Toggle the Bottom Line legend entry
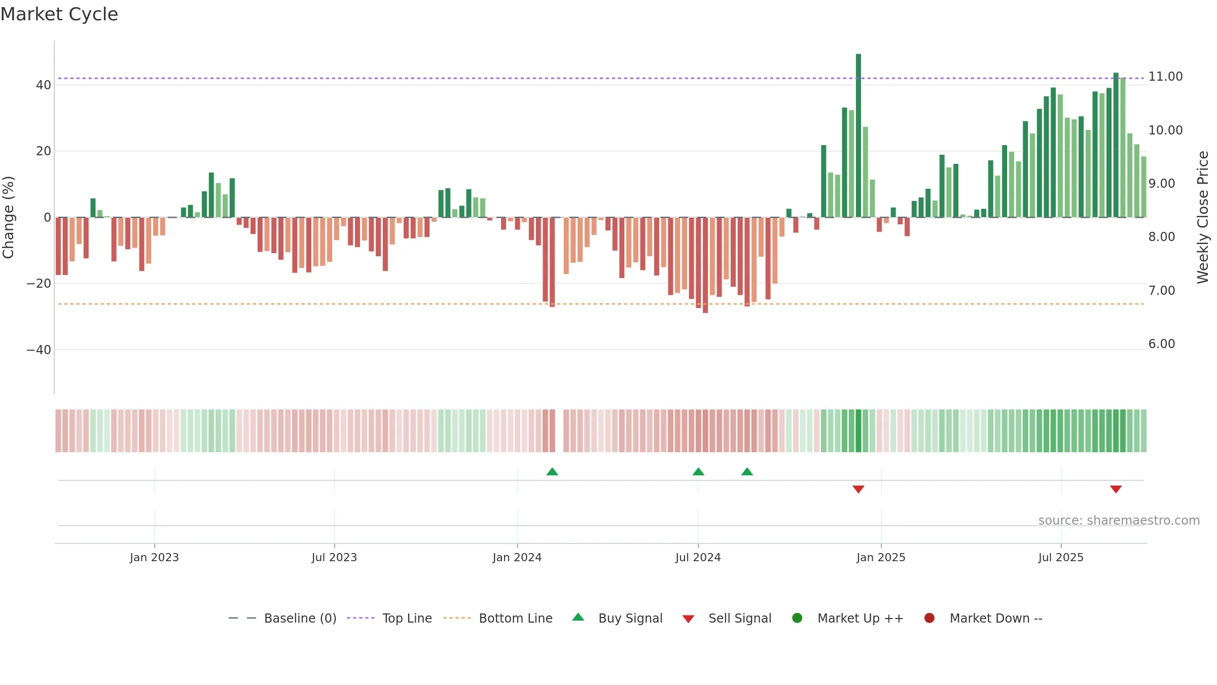 [x=498, y=618]
